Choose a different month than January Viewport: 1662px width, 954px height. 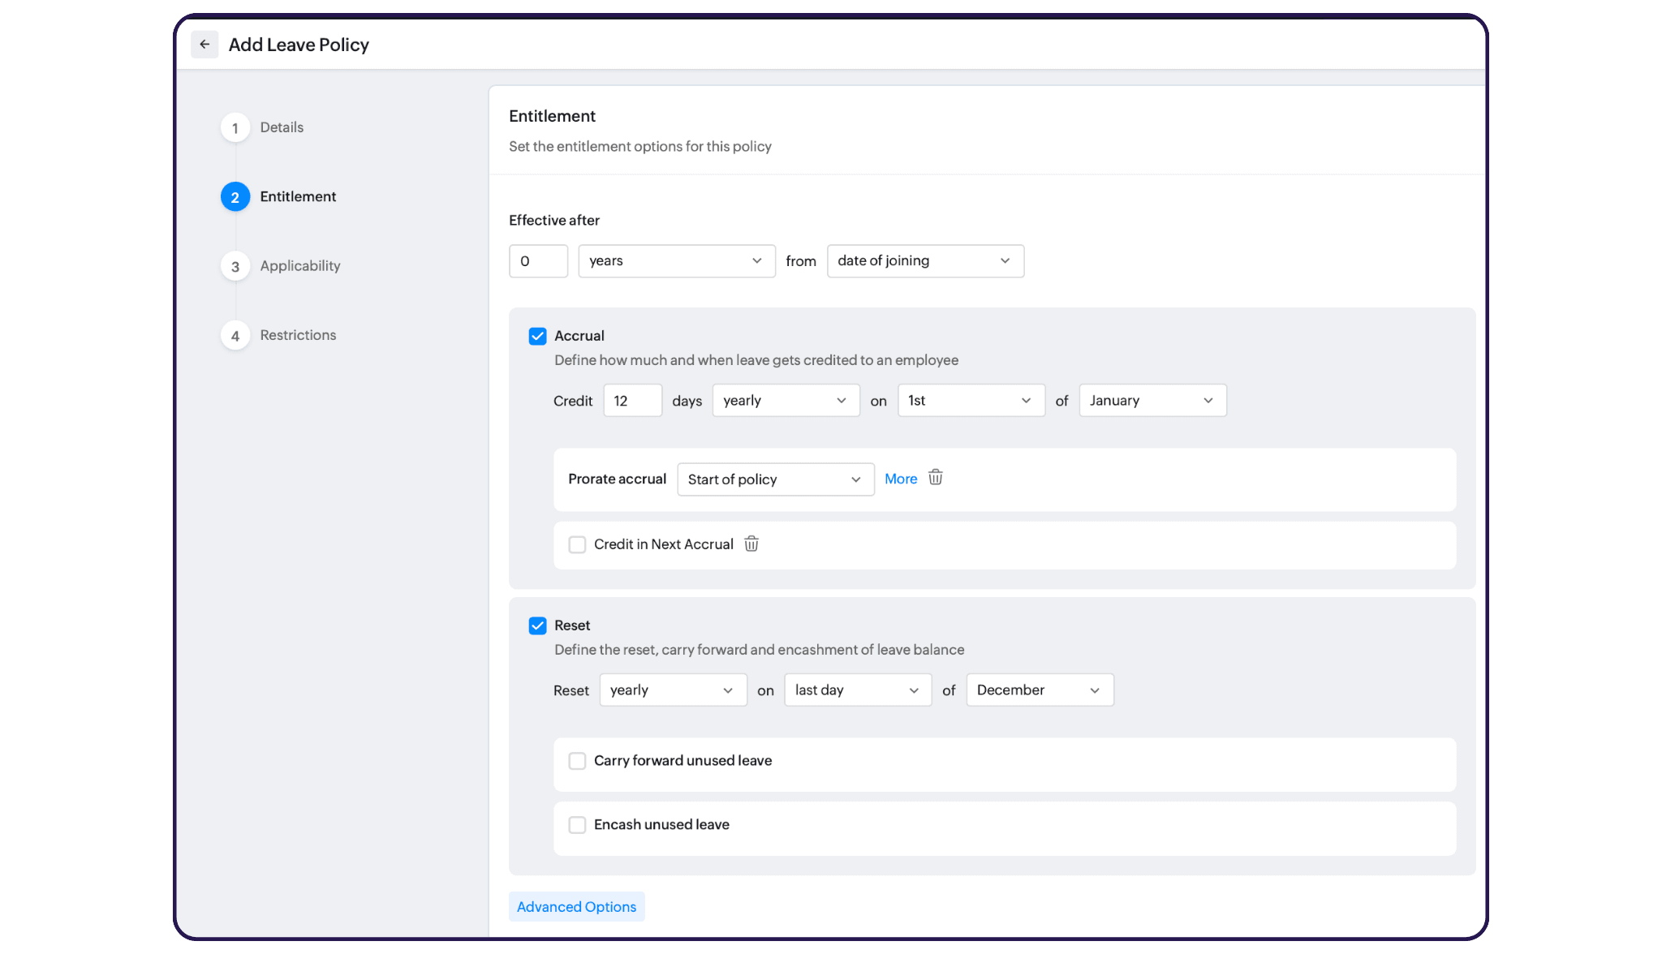[1152, 401]
